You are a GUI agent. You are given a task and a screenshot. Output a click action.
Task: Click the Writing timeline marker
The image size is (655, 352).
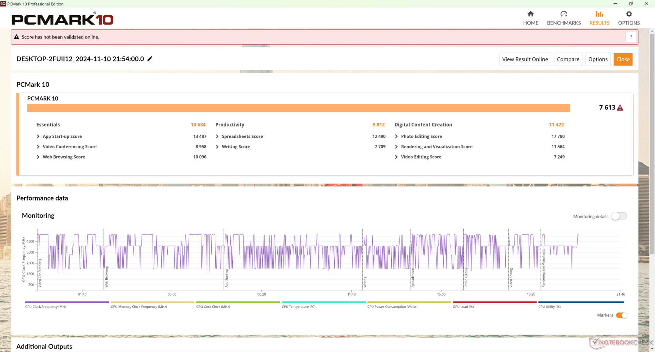point(365,282)
